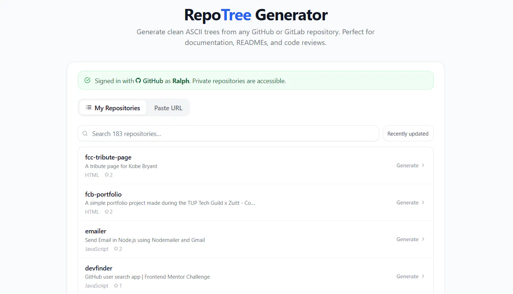The image size is (513, 294).
Task: Click the chevron arrow in emailer row
Action: [423, 239]
